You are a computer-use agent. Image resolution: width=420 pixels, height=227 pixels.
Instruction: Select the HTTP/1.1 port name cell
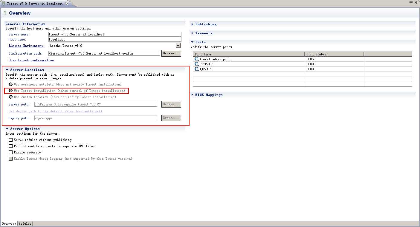(x=249, y=64)
